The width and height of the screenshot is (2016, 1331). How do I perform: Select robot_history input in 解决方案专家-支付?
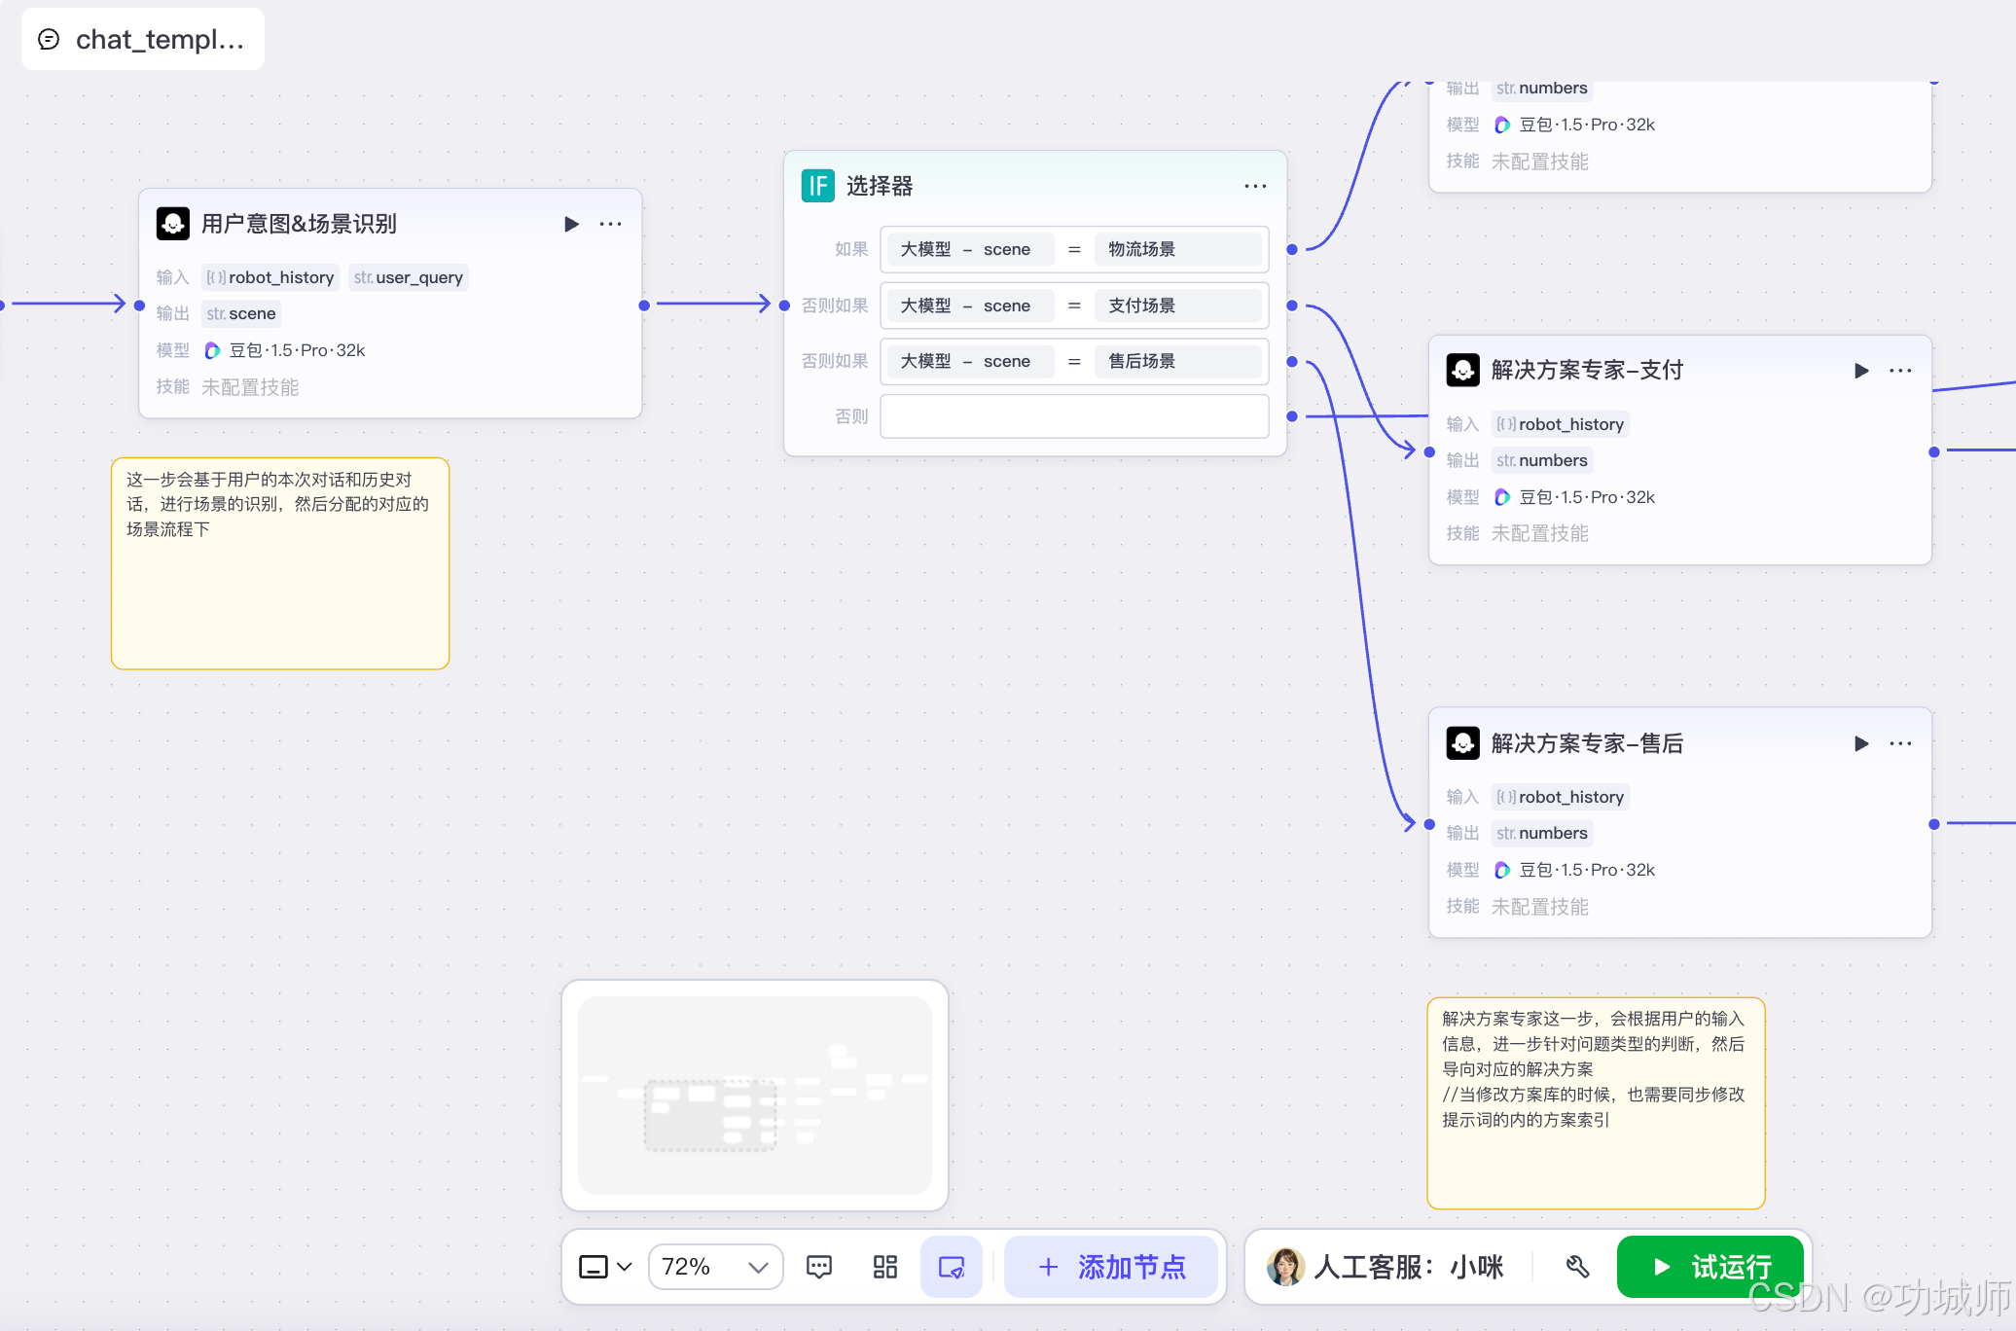[1561, 424]
